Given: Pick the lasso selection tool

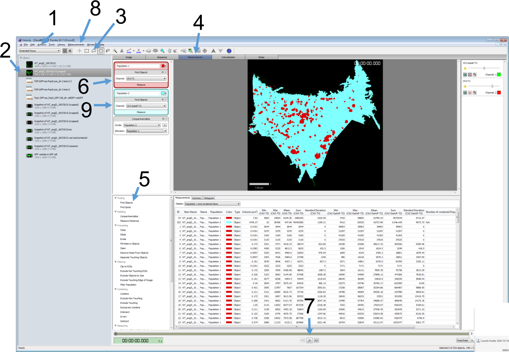Looking at the screenshot, I should tap(108, 51).
